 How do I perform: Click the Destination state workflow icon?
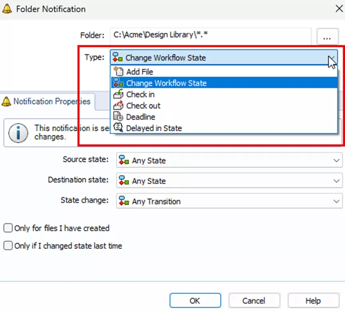[x=124, y=180]
